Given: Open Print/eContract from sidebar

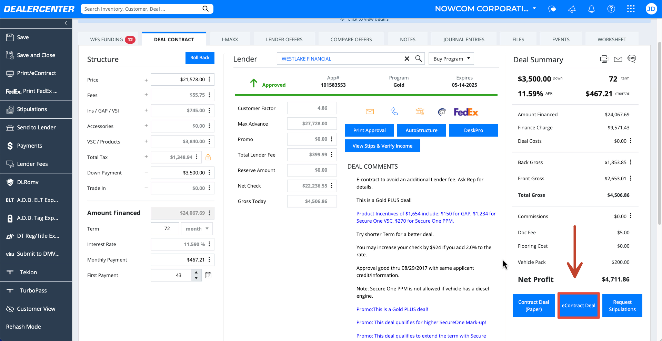Looking at the screenshot, I should [x=36, y=73].
